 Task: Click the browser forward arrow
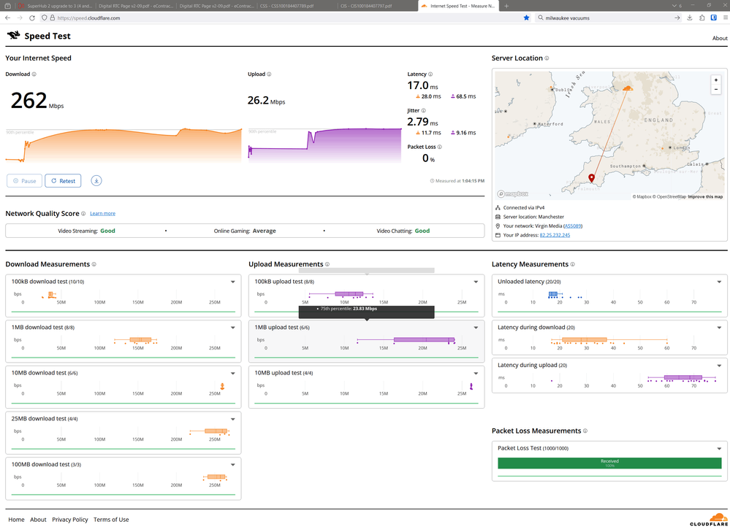(x=20, y=18)
